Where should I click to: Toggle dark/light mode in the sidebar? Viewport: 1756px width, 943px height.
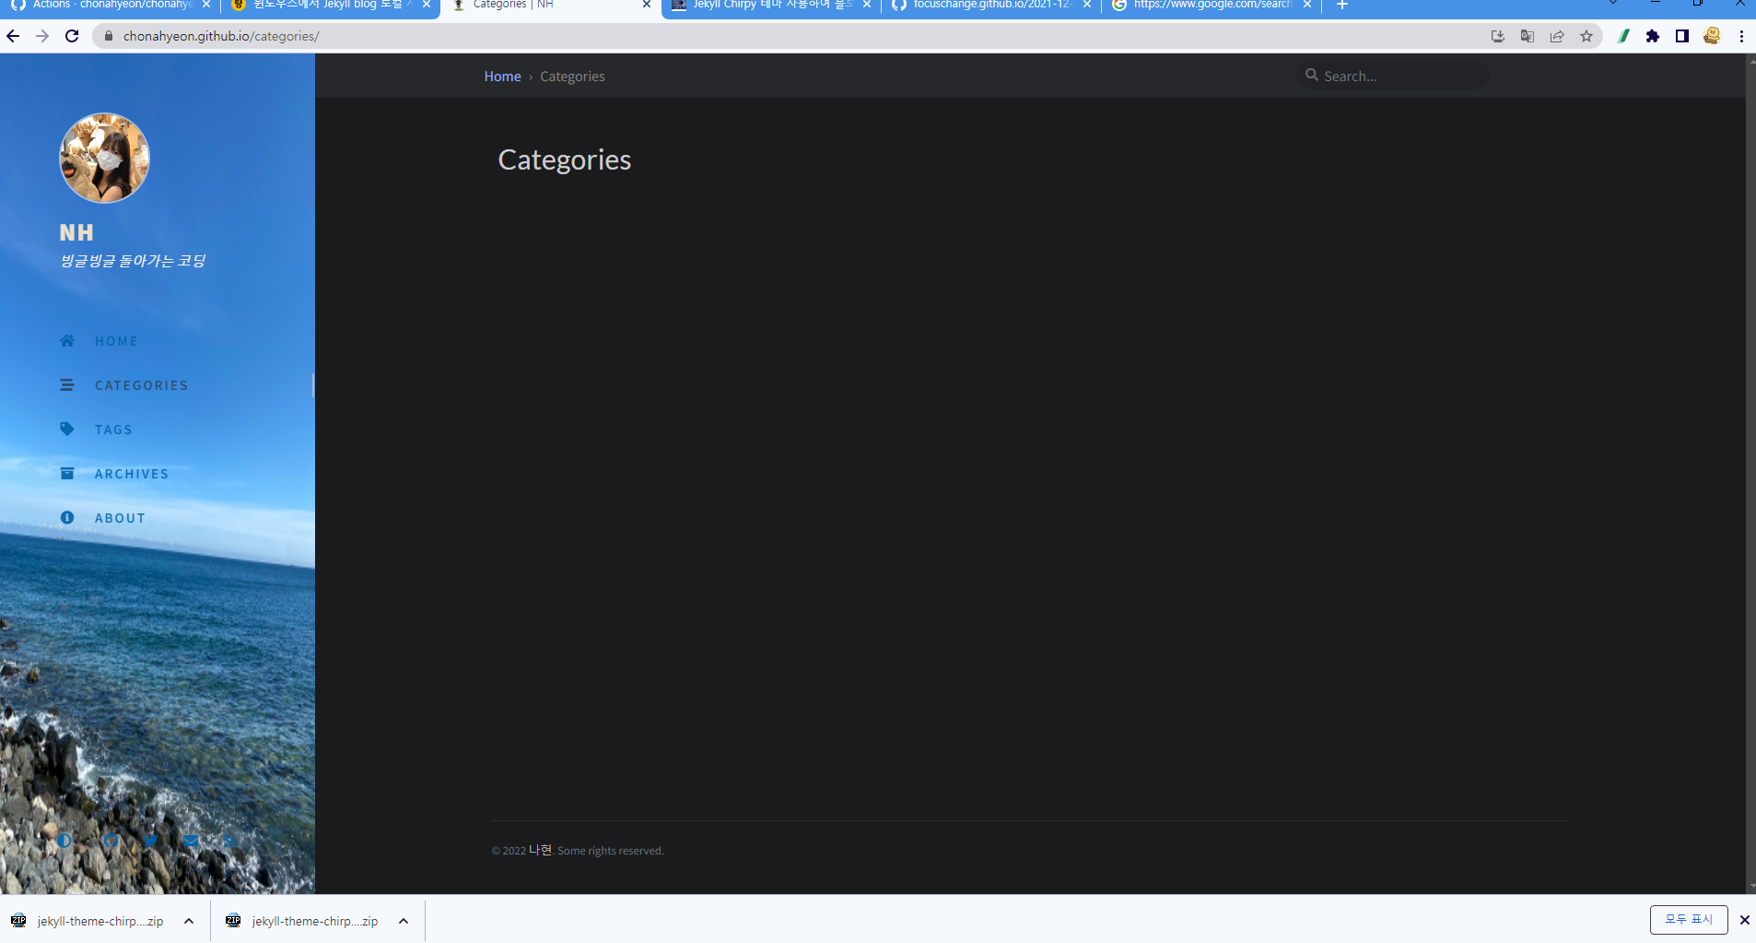tap(64, 841)
